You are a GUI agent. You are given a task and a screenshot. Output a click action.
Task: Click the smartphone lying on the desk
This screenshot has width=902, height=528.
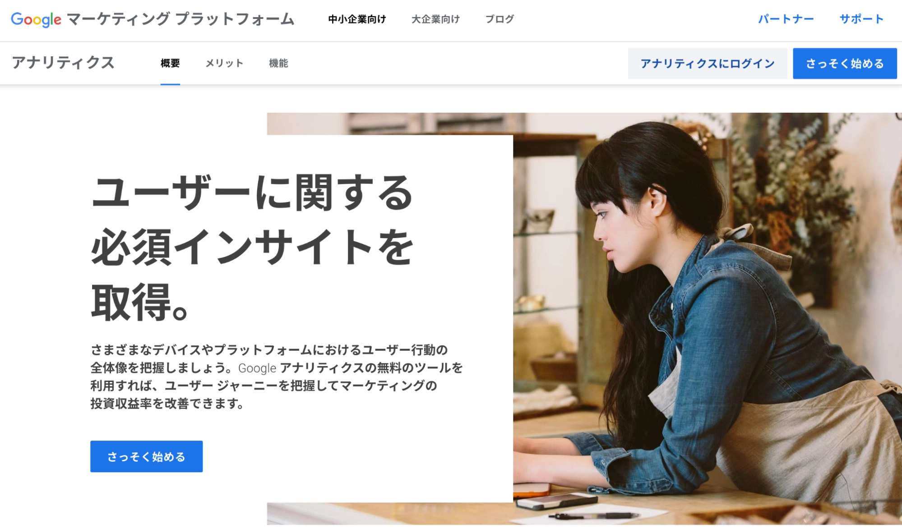click(x=556, y=500)
